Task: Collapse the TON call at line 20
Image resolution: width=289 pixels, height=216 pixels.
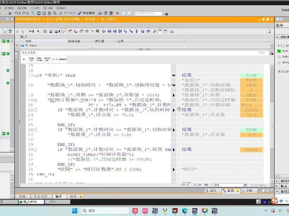Action: pyautogui.click(x=35, y=100)
